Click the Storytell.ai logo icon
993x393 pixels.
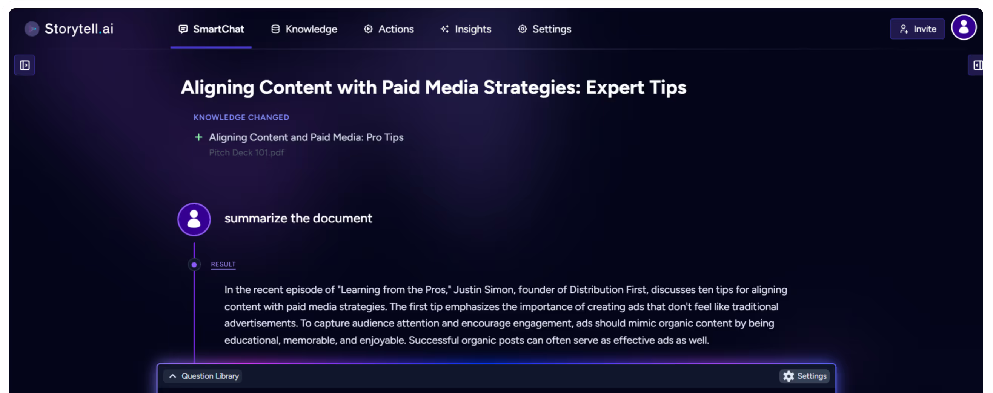point(32,29)
